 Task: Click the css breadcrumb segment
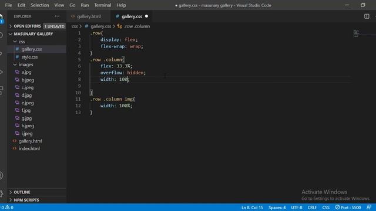(75, 26)
